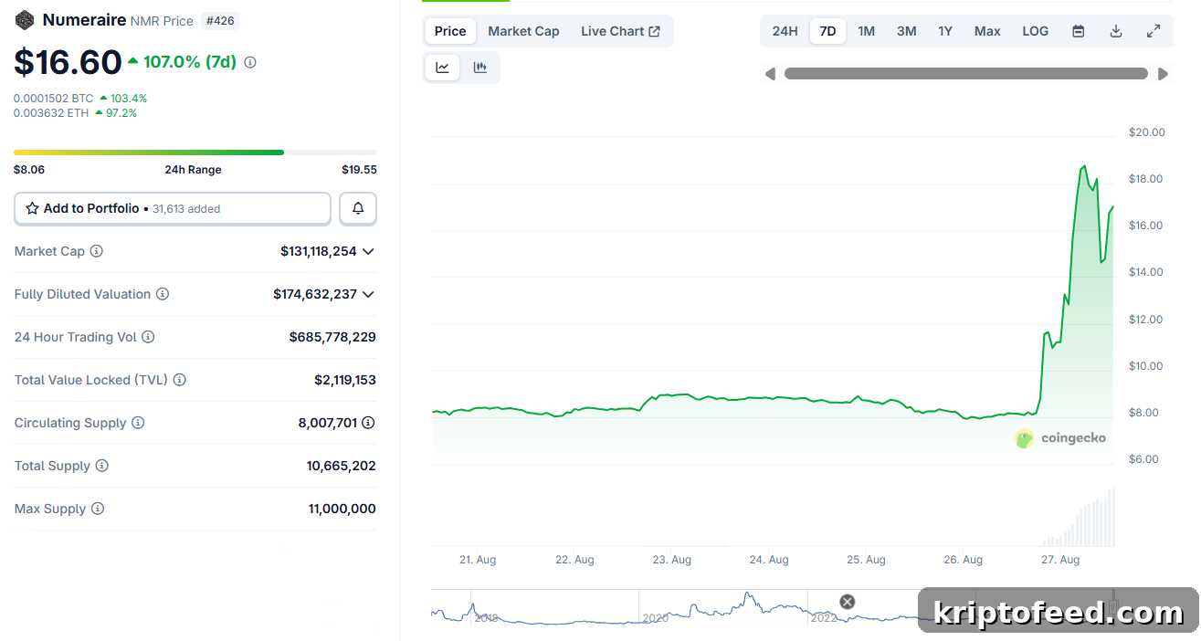Screen dimensions: 1201x641
Task: Click the #426 rank badge
Action: [x=219, y=20]
